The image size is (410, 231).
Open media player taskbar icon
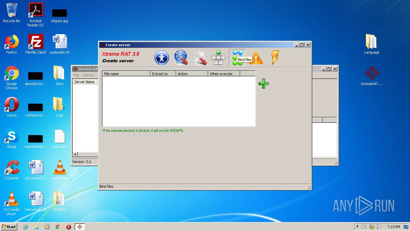(47, 227)
